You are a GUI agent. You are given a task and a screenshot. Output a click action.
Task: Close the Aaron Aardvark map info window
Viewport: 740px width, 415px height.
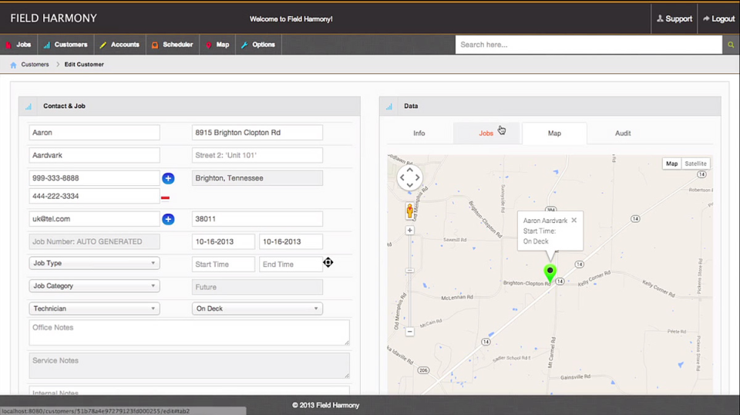tap(573, 220)
